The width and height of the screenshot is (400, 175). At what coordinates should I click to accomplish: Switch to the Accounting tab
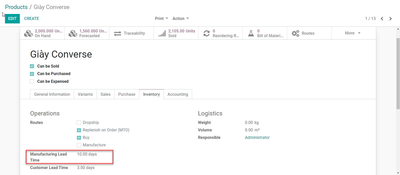[178, 94]
